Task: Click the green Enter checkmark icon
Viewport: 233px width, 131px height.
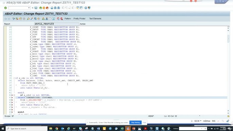Action: (5, 8)
